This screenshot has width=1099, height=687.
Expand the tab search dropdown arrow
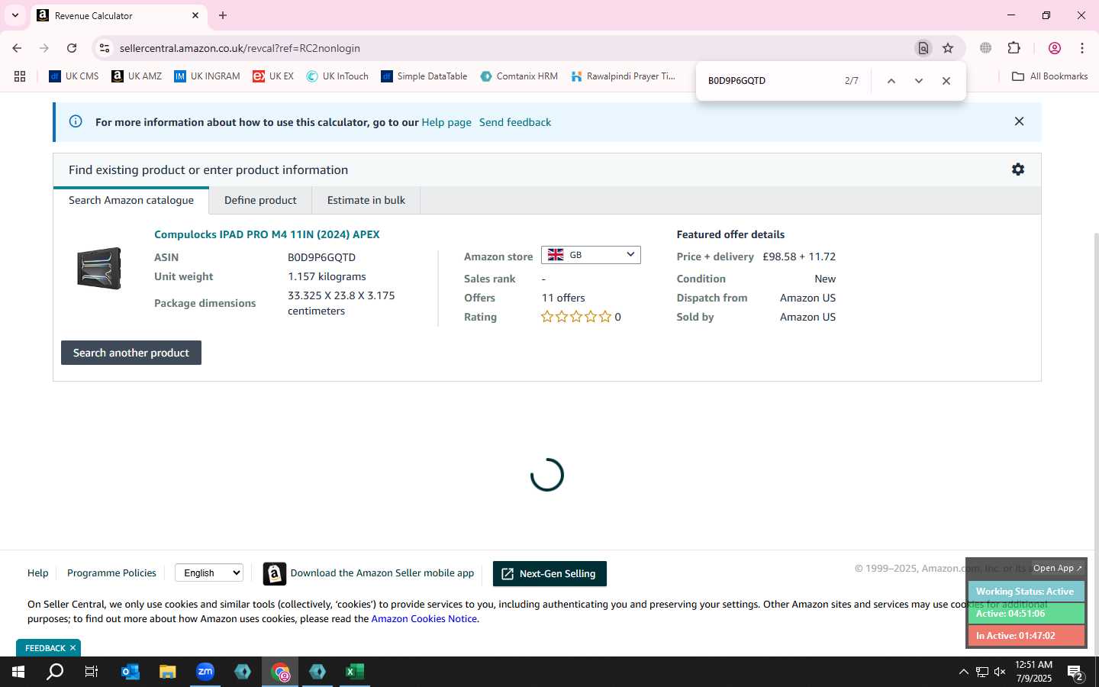pyautogui.click(x=15, y=15)
